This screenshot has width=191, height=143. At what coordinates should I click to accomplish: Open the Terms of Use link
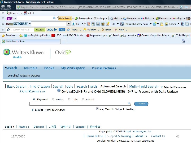click(x=95, y=136)
